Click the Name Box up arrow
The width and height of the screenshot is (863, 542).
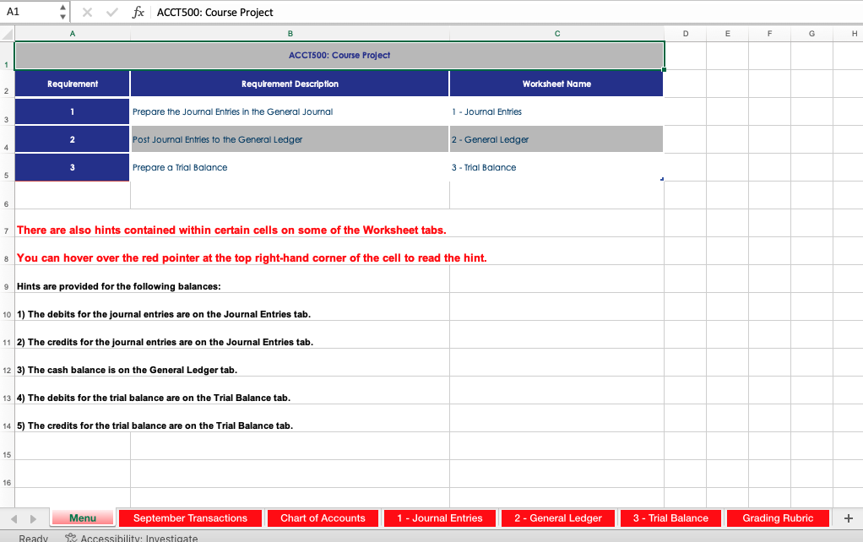(62, 8)
